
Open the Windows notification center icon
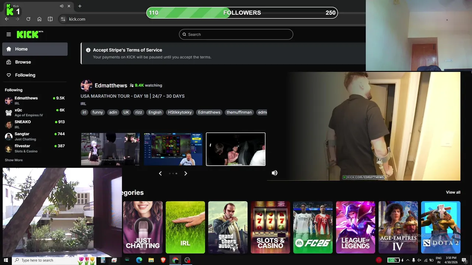[464, 260]
